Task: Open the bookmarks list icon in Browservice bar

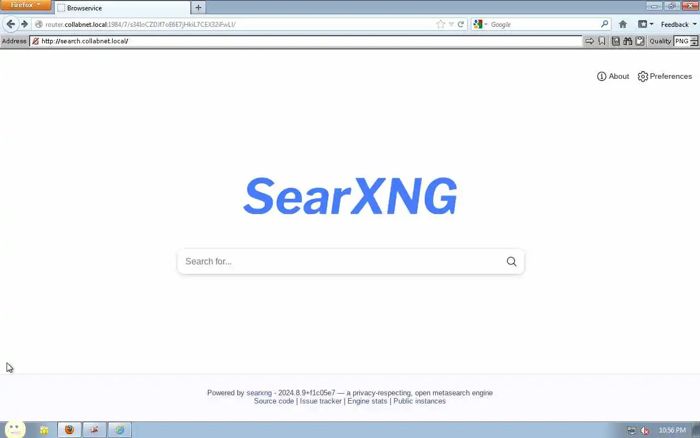Action: pos(616,41)
